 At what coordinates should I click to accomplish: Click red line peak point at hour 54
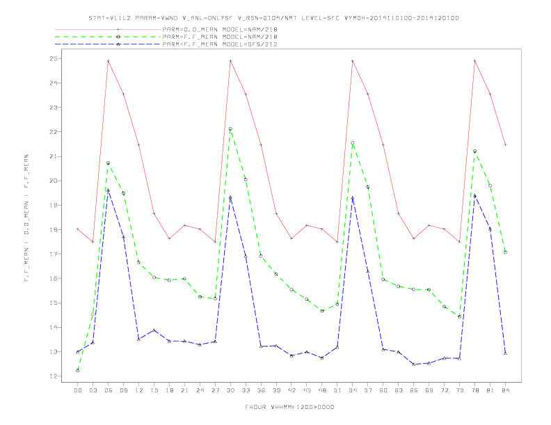[353, 61]
